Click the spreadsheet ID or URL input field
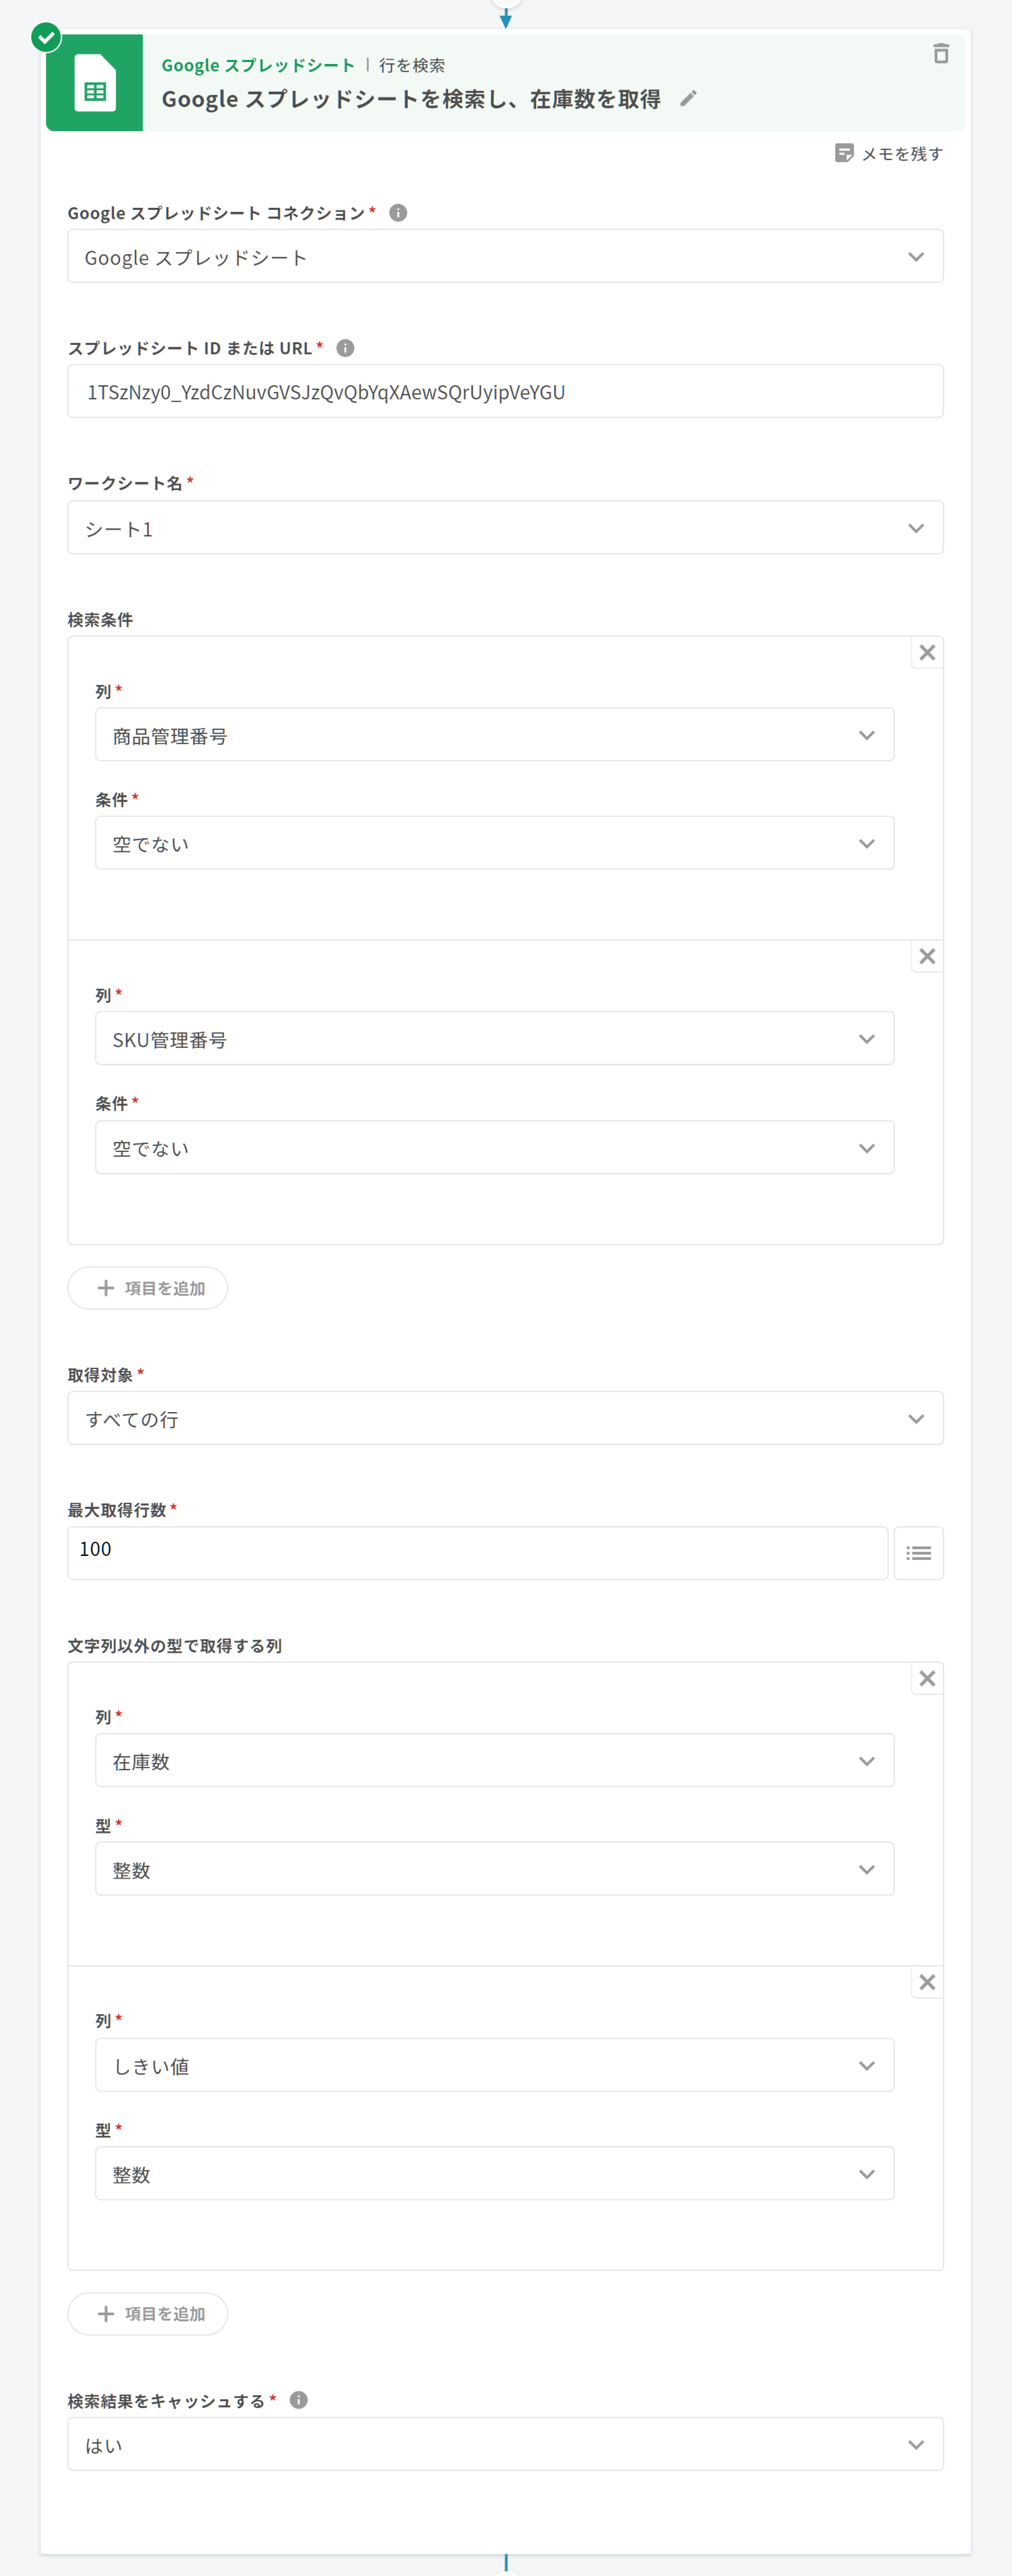This screenshot has width=1012, height=2576. coord(505,392)
